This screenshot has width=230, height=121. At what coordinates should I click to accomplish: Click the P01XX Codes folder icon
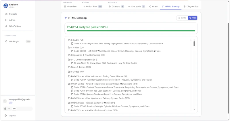coord(69,84)
